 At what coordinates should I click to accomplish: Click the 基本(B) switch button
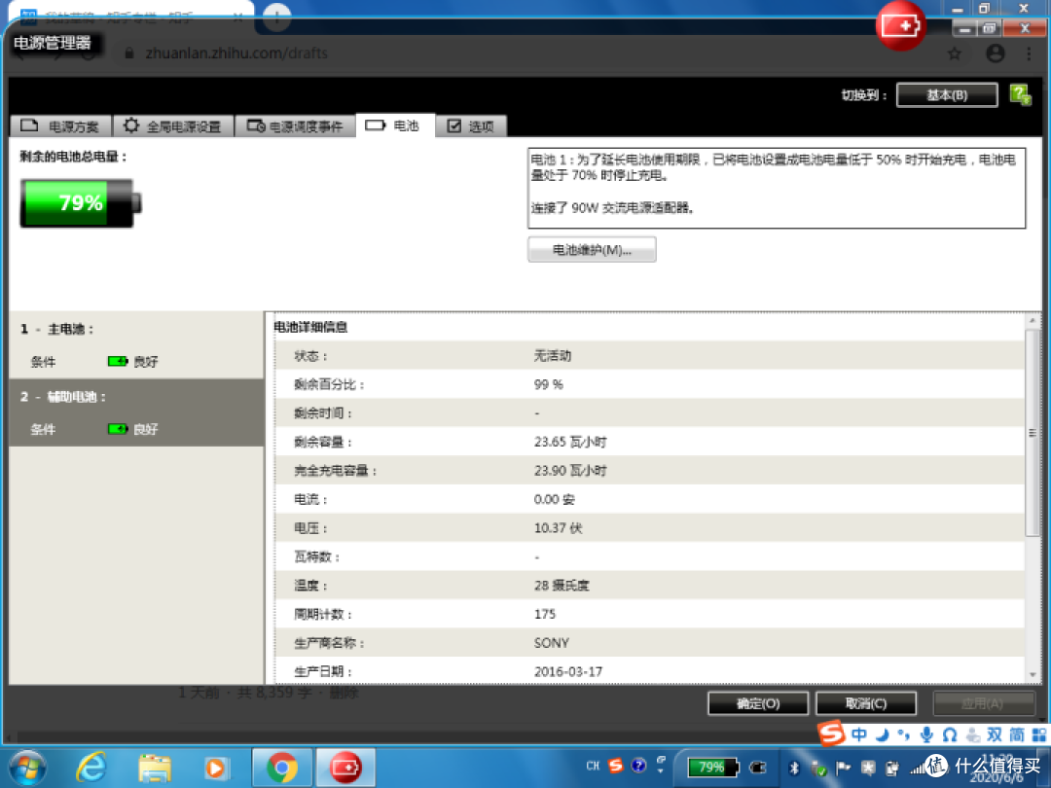click(x=947, y=95)
